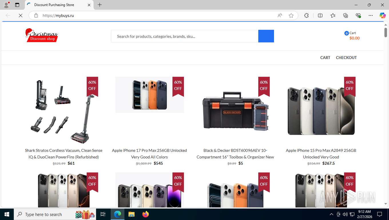Open Settings and more ellipsis menu

click(x=371, y=15)
